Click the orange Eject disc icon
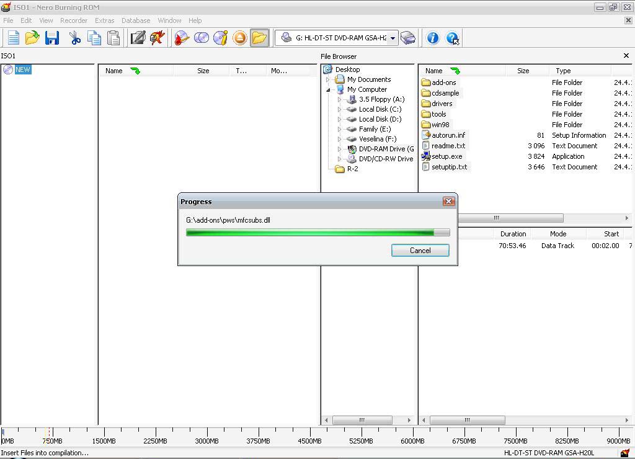This screenshot has height=459, width=635. point(240,38)
